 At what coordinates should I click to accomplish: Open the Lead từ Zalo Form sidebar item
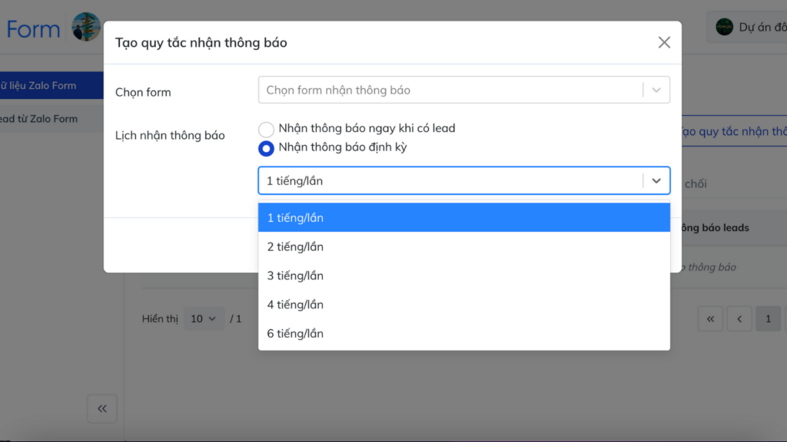(x=51, y=119)
